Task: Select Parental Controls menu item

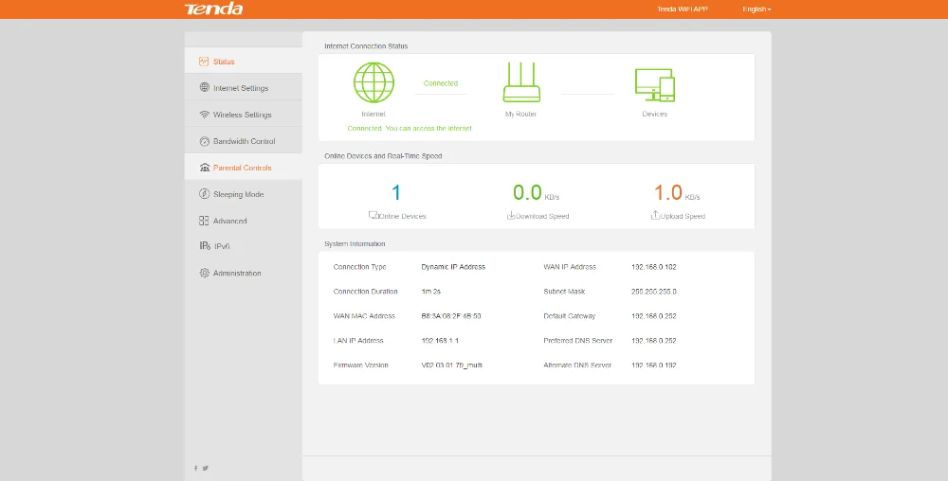Action: point(242,168)
